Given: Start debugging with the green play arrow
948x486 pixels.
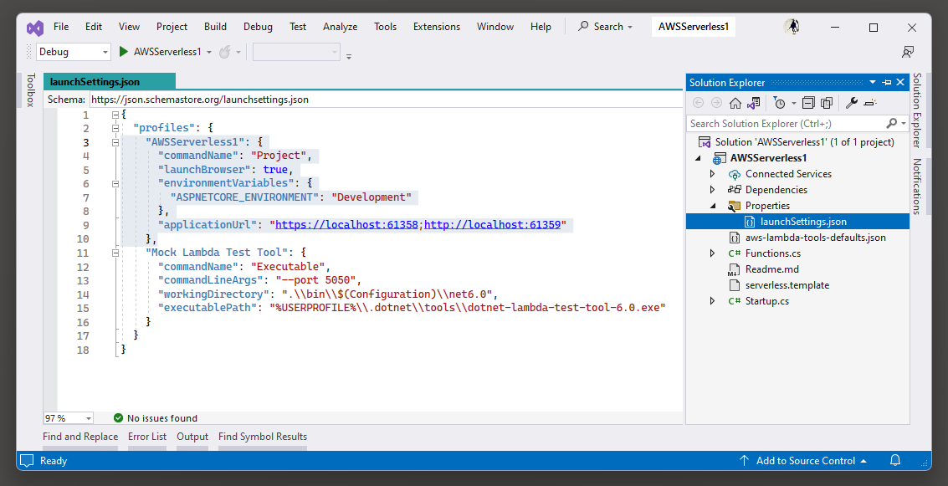Looking at the screenshot, I should [x=123, y=52].
